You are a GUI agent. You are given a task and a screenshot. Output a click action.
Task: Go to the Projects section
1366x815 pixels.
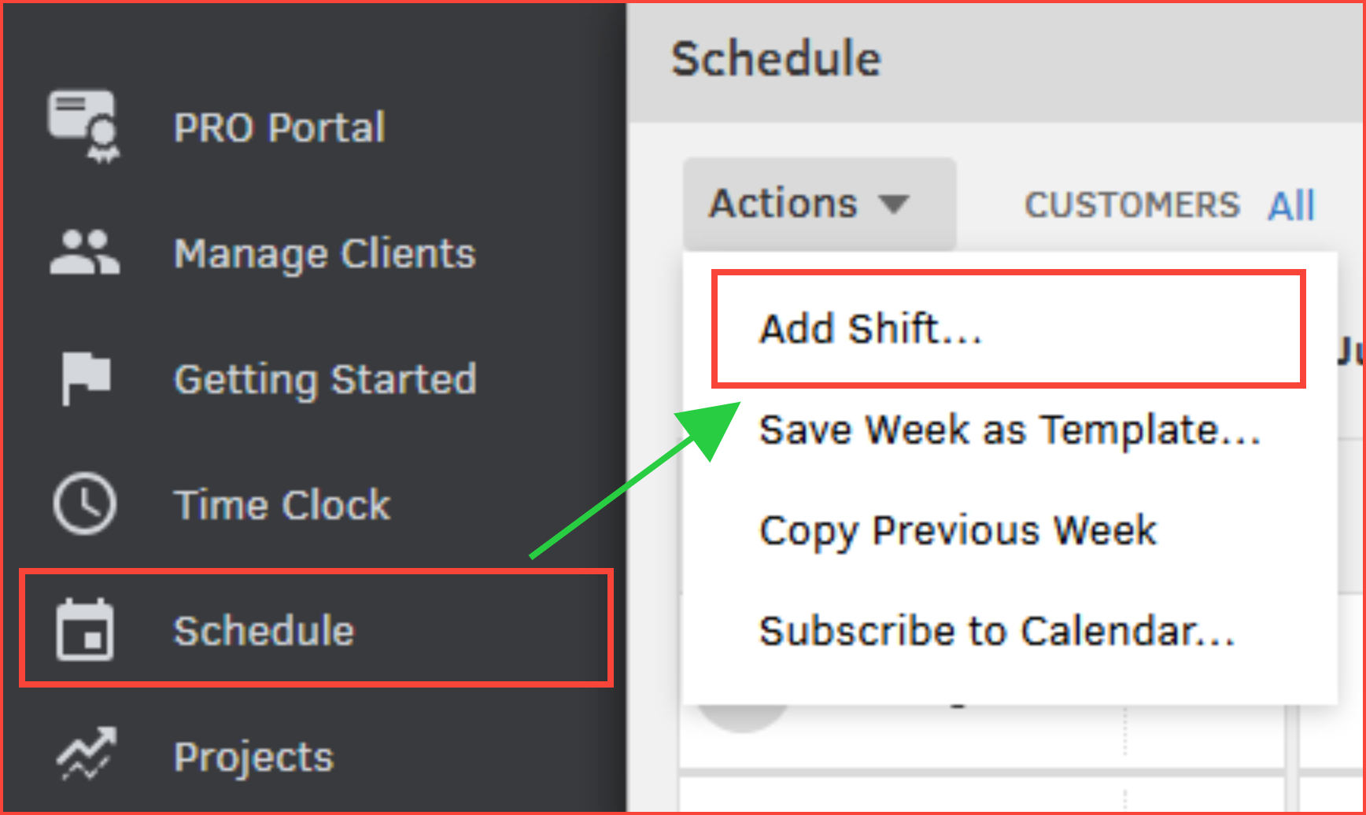pyautogui.click(x=253, y=757)
